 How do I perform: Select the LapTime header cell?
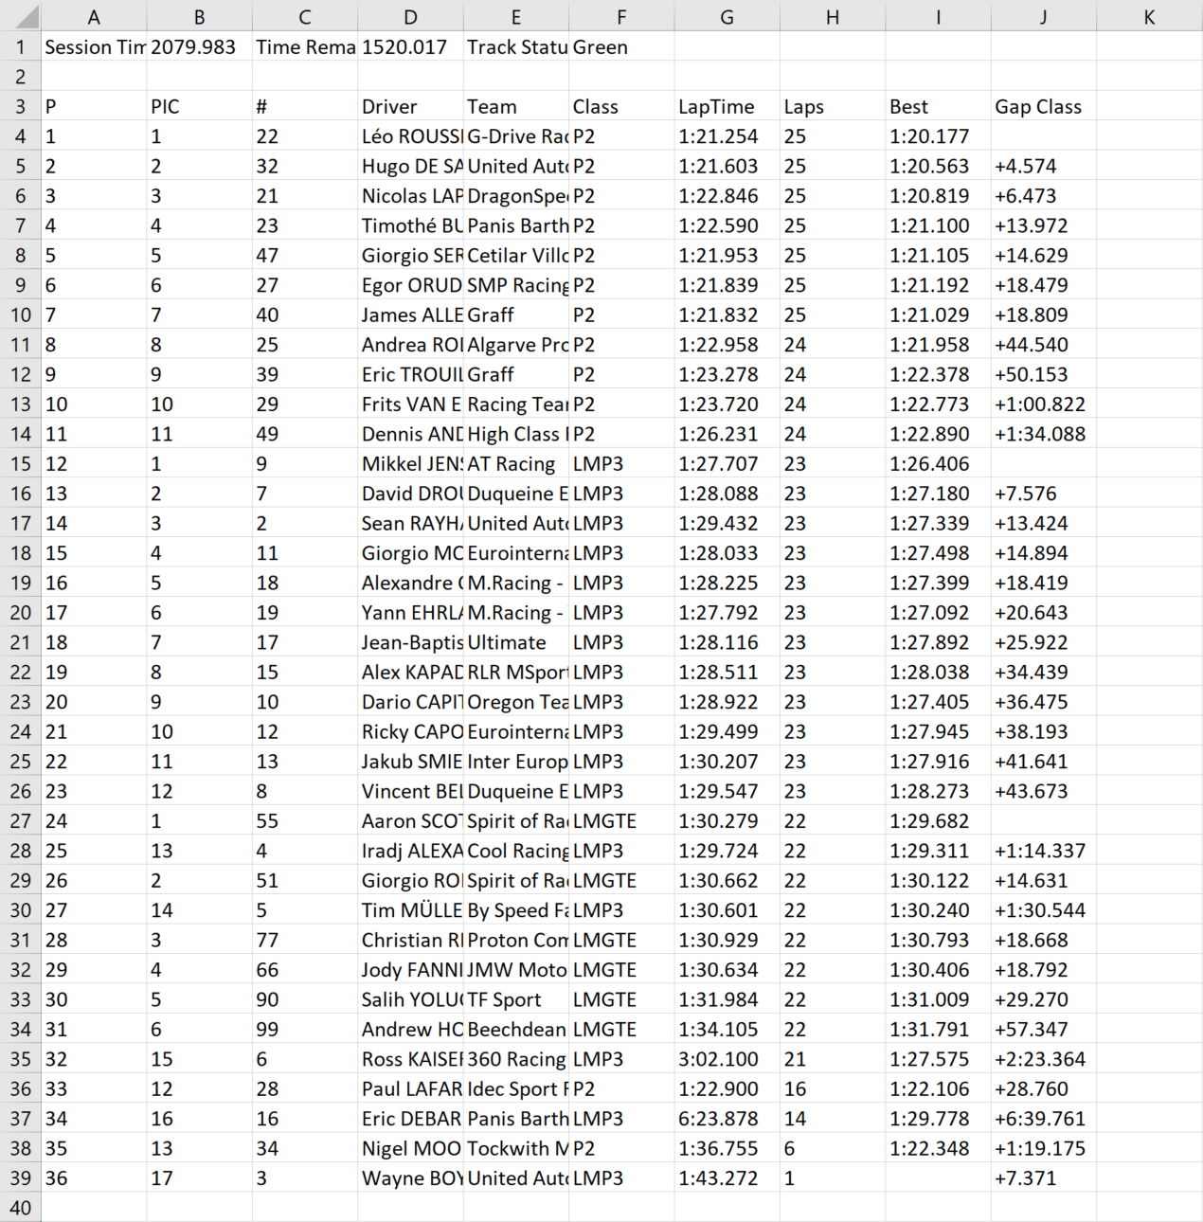click(x=727, y=106)
